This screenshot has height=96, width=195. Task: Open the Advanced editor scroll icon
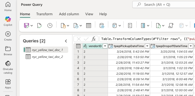(x=171, y=26)
